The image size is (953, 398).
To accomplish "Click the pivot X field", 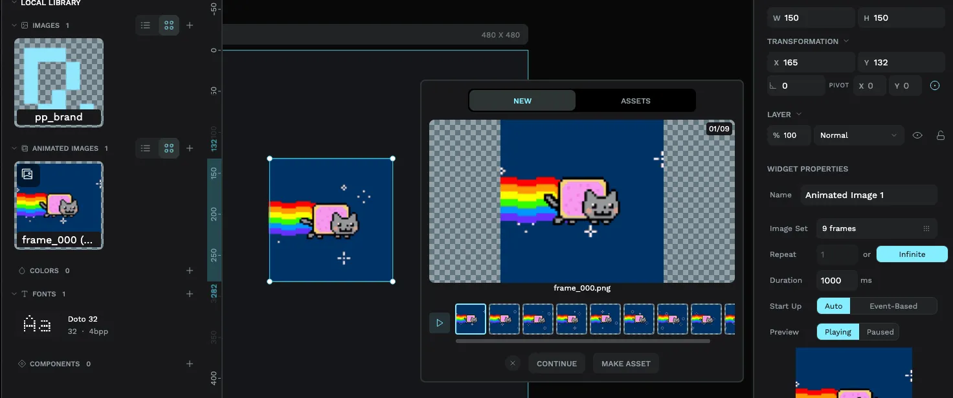I will point(869,85).
